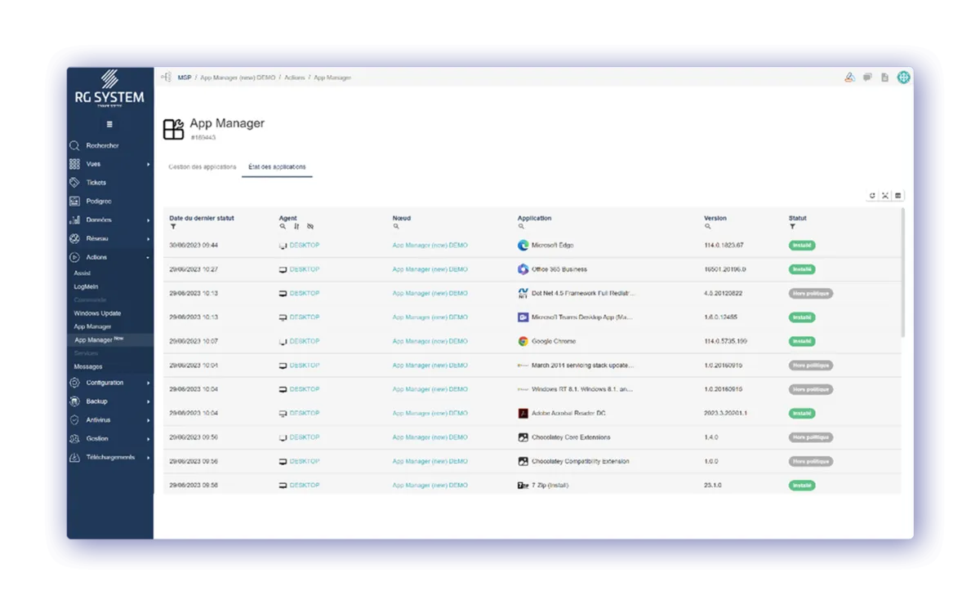Click the sort icon under Agent header
The width and height of the screenshot is (980, 612).
click(296, 227)
